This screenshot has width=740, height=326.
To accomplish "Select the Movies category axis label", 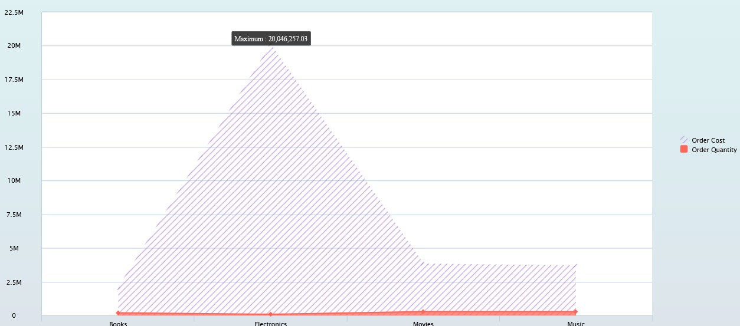I will pos(423,323).
